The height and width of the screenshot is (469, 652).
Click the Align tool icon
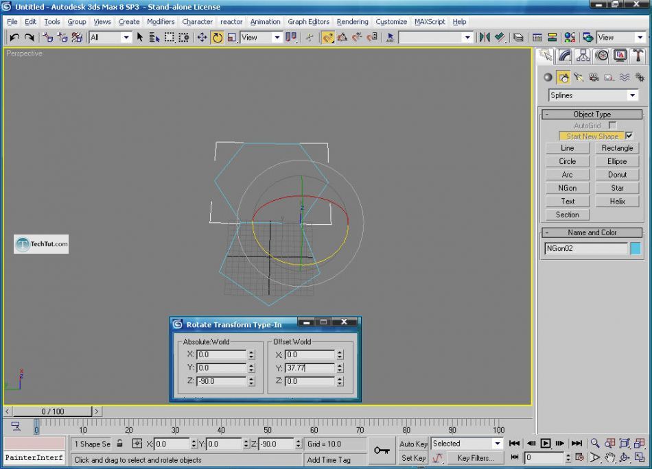500,38
